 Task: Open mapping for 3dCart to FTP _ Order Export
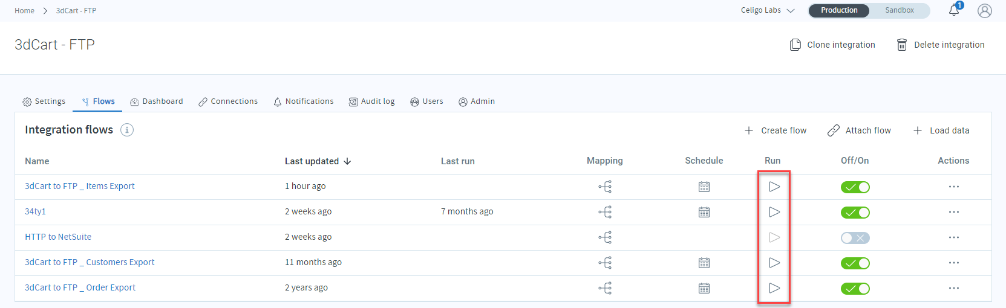tap(605, 288)
